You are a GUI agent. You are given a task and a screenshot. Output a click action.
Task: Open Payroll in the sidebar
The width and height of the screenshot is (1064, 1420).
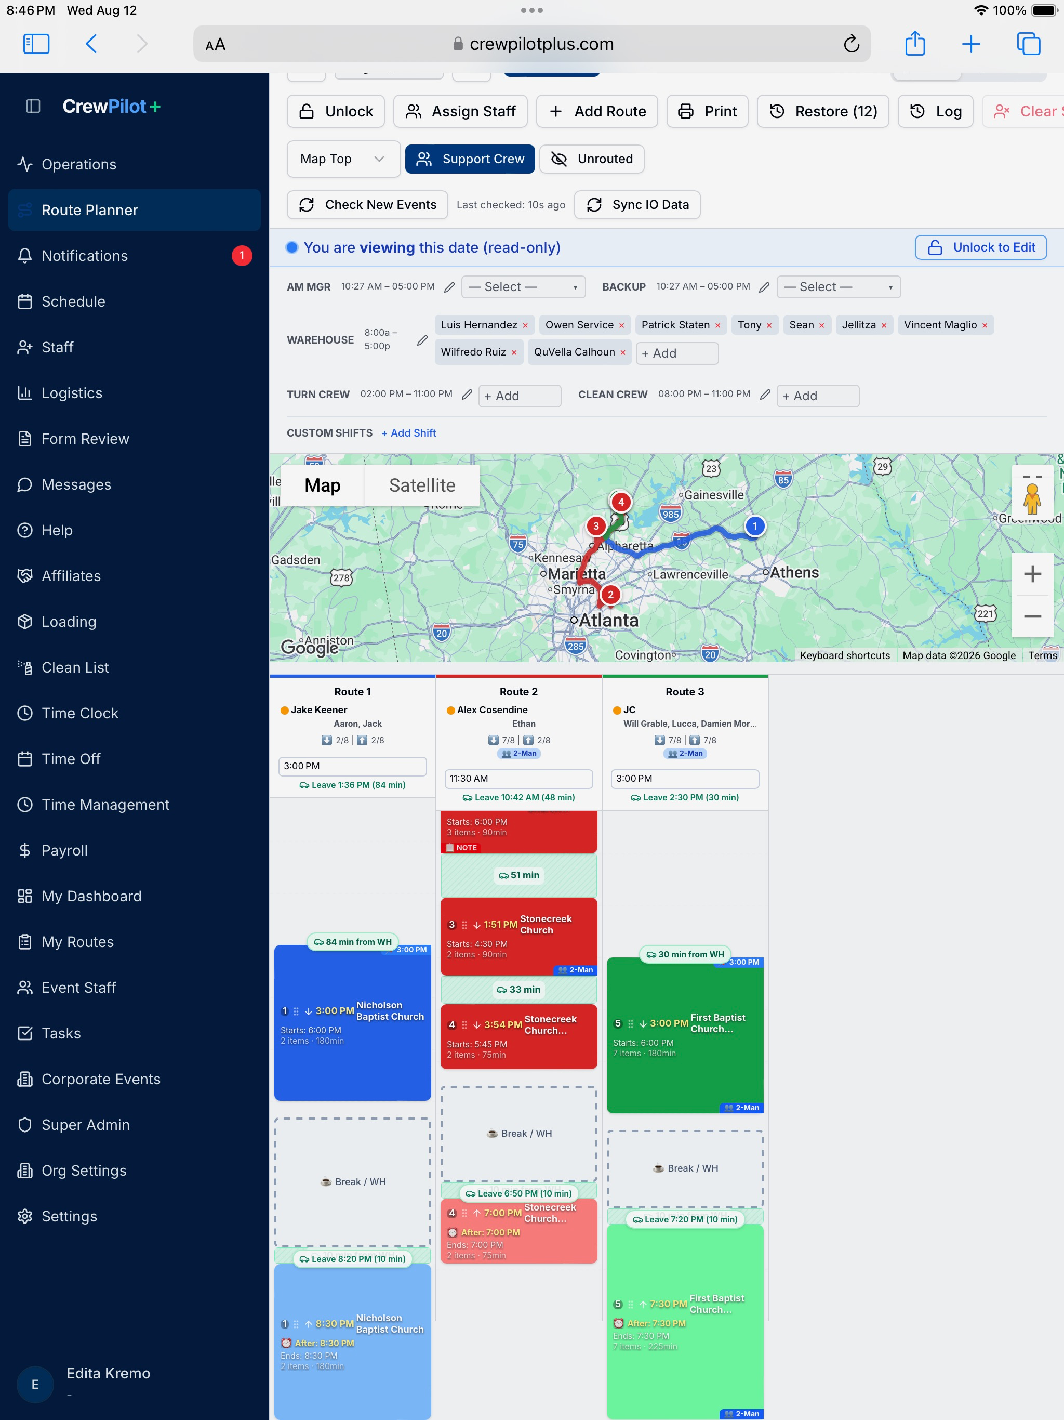coord(134,850)
